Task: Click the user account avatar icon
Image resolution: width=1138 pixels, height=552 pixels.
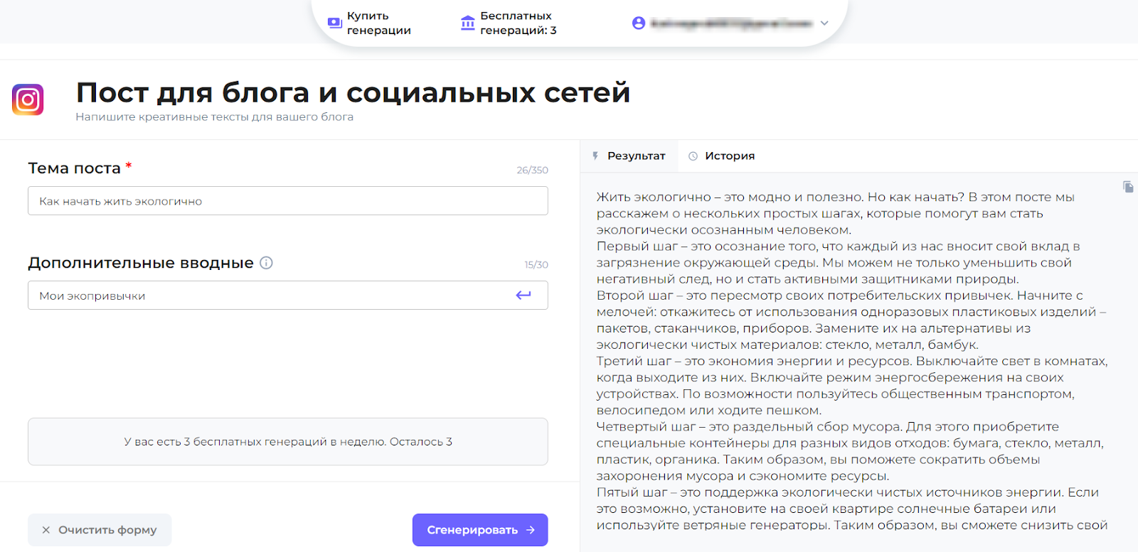Action: 639,23
